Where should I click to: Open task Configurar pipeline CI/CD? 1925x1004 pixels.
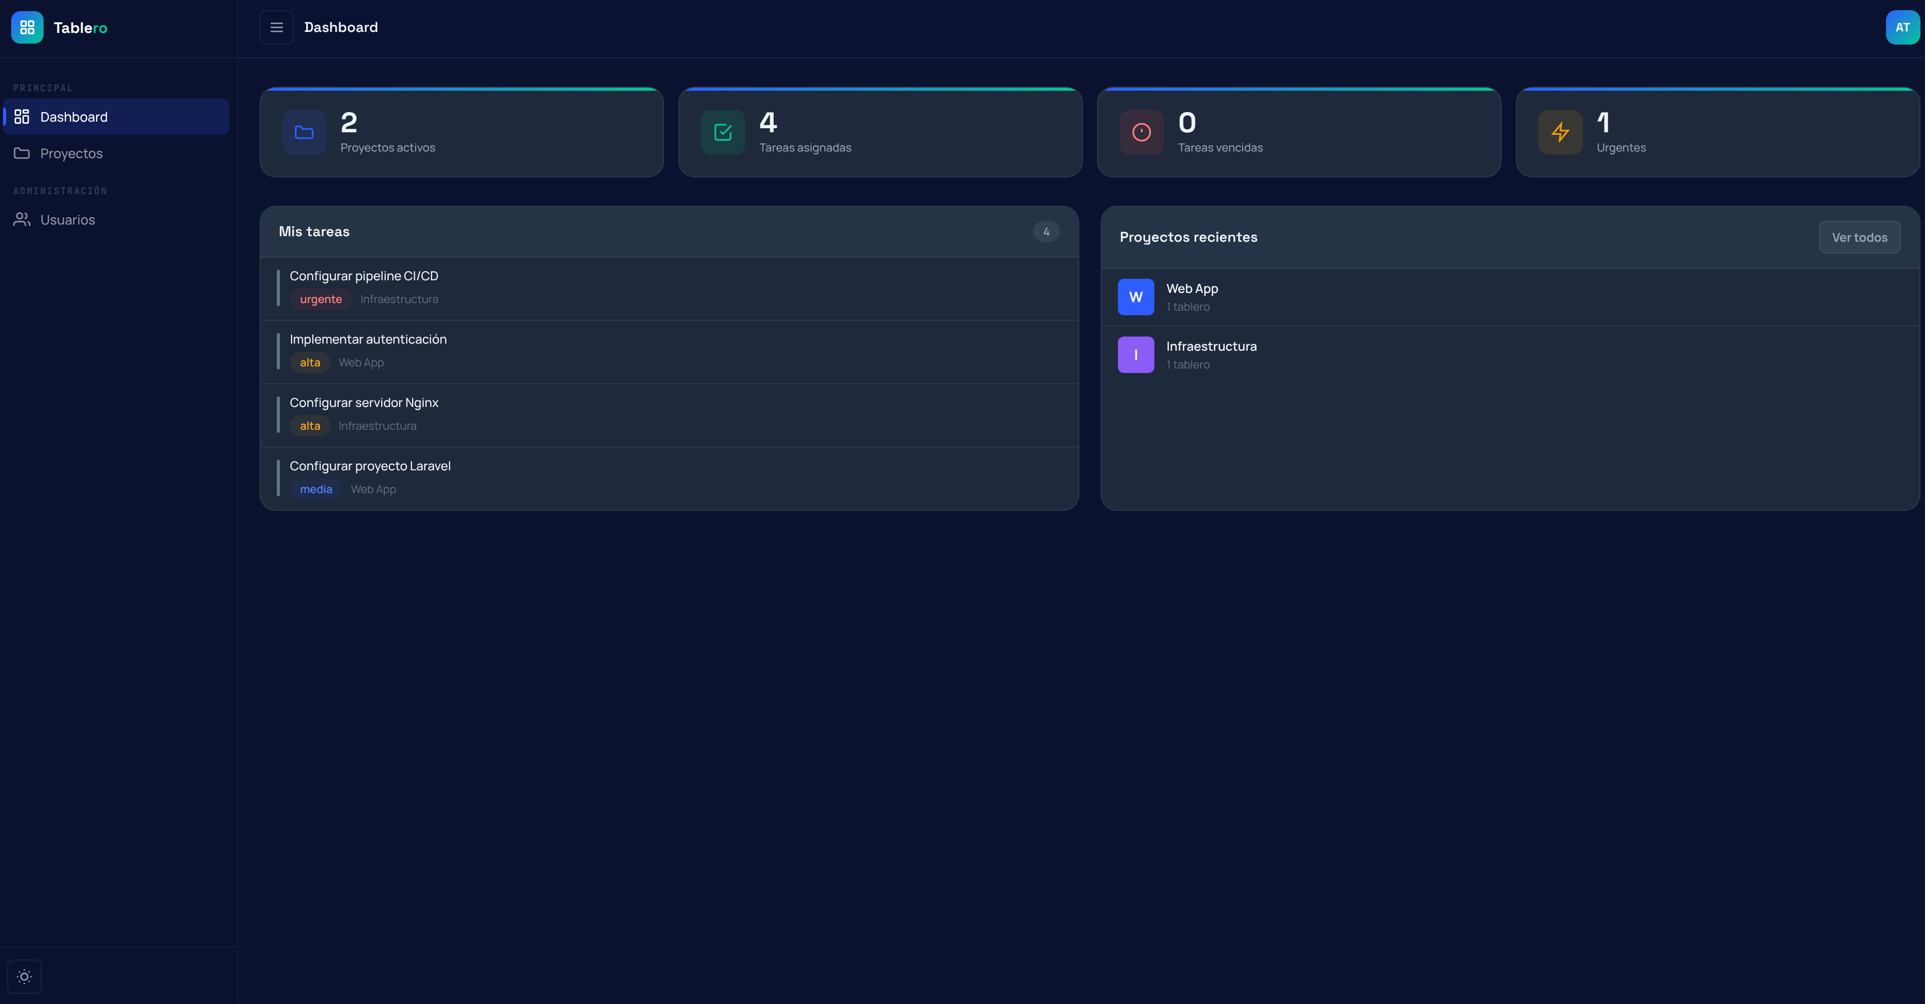[669, 289]
